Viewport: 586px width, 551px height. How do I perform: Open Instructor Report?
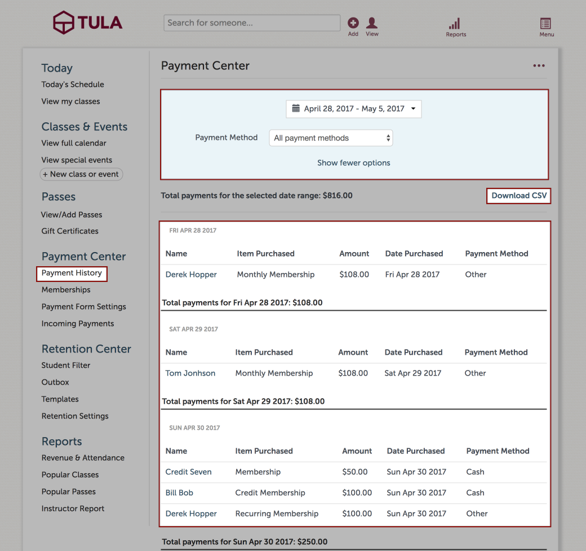click(73, 509)
